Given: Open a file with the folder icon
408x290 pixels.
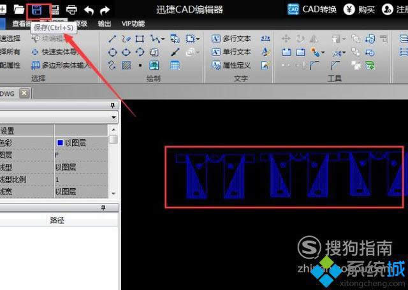Looking at the screenshot, I should (x=18, y=10).
